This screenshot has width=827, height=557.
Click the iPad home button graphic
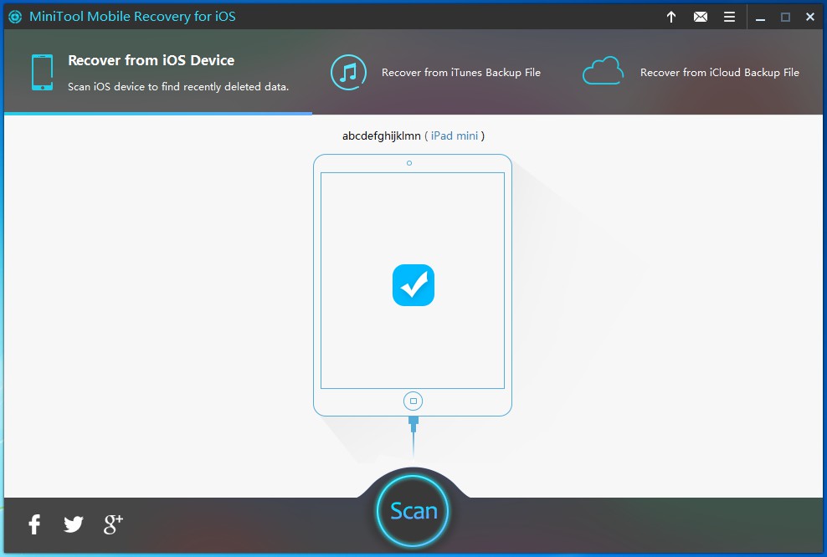(x=413, y=401)
